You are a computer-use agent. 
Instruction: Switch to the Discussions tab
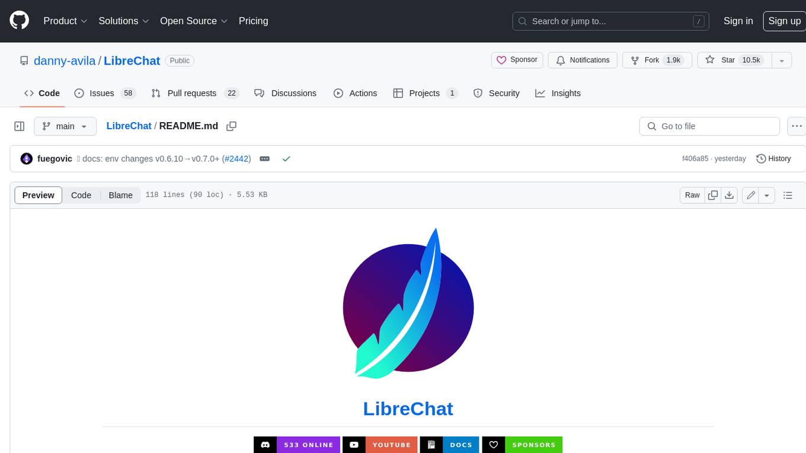285,93
